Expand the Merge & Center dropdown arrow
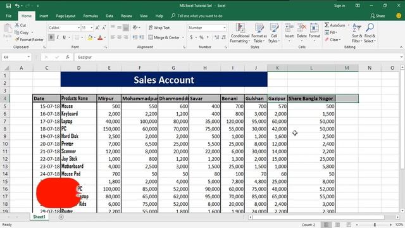The height and width of the screenshot is (228, 405). click(x=183, y=37)
